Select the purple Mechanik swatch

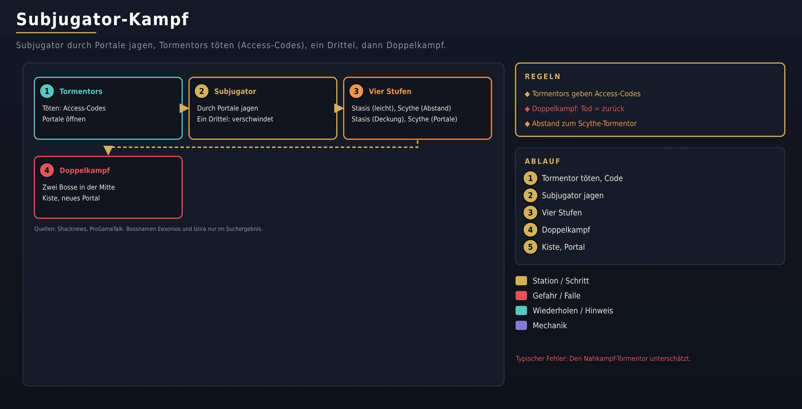pyautogui.click(x=521, y=326)
